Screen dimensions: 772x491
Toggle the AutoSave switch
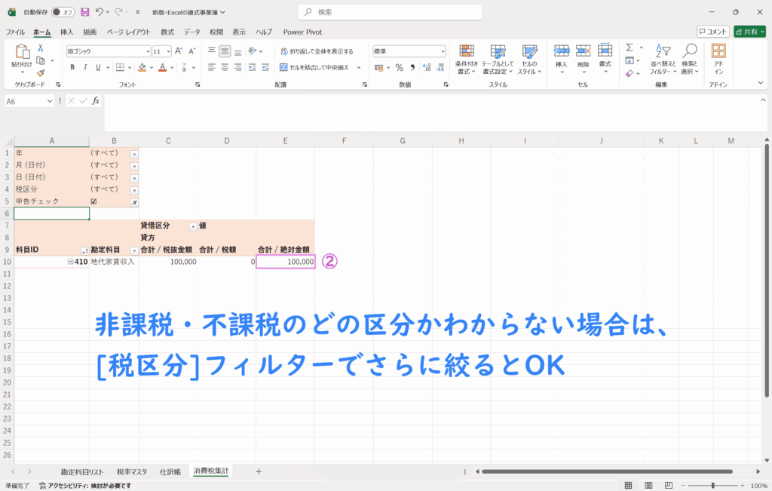[62, 12]
